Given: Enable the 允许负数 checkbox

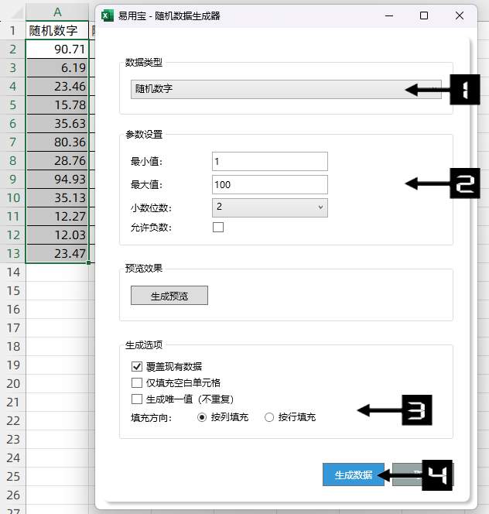Looking at the screenshot, I should (218, 228).
